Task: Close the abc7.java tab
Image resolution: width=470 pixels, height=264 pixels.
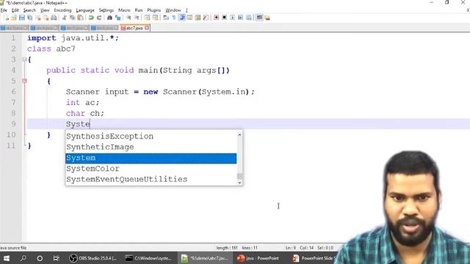Action: pyautogui.click(x=147, y=28)
